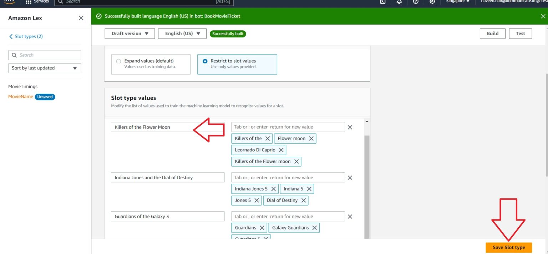Remove the 'Dial of Destiny' synonym tag
Image resolution: width=548 pixels, height=254 pixels.
click(304, 201)
